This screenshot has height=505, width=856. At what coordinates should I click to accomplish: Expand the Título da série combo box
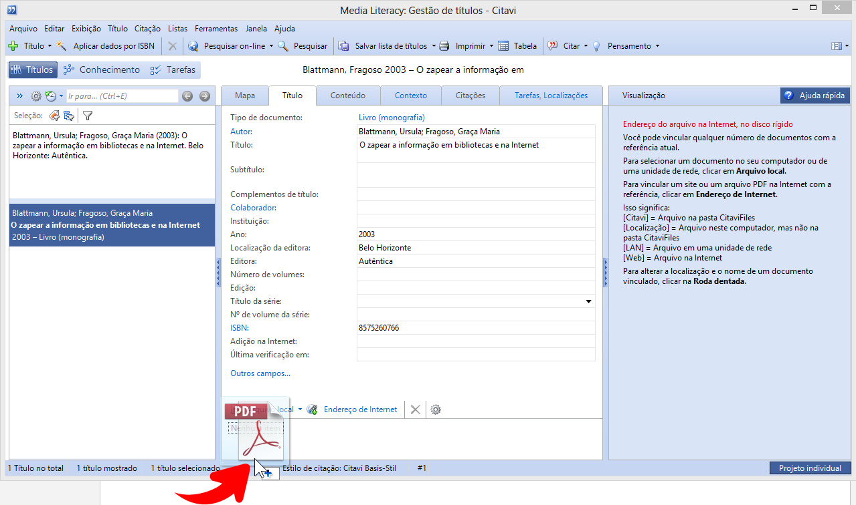coord(589,301)
